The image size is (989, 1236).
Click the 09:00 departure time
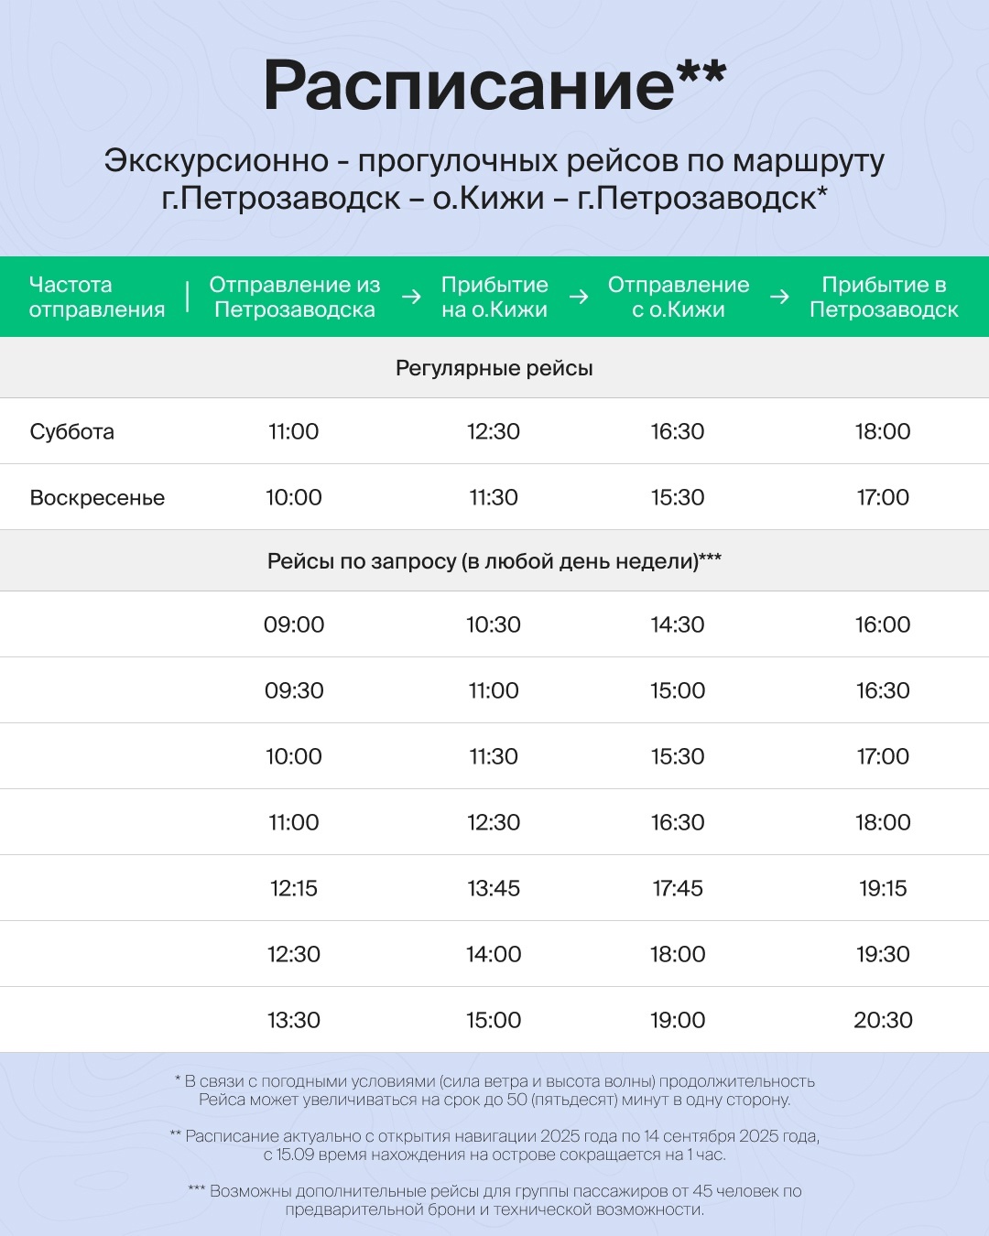click(x=294, y=624)
